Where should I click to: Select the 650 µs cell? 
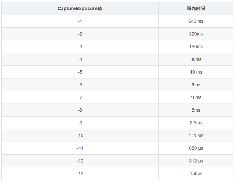(x=196, y=148)
